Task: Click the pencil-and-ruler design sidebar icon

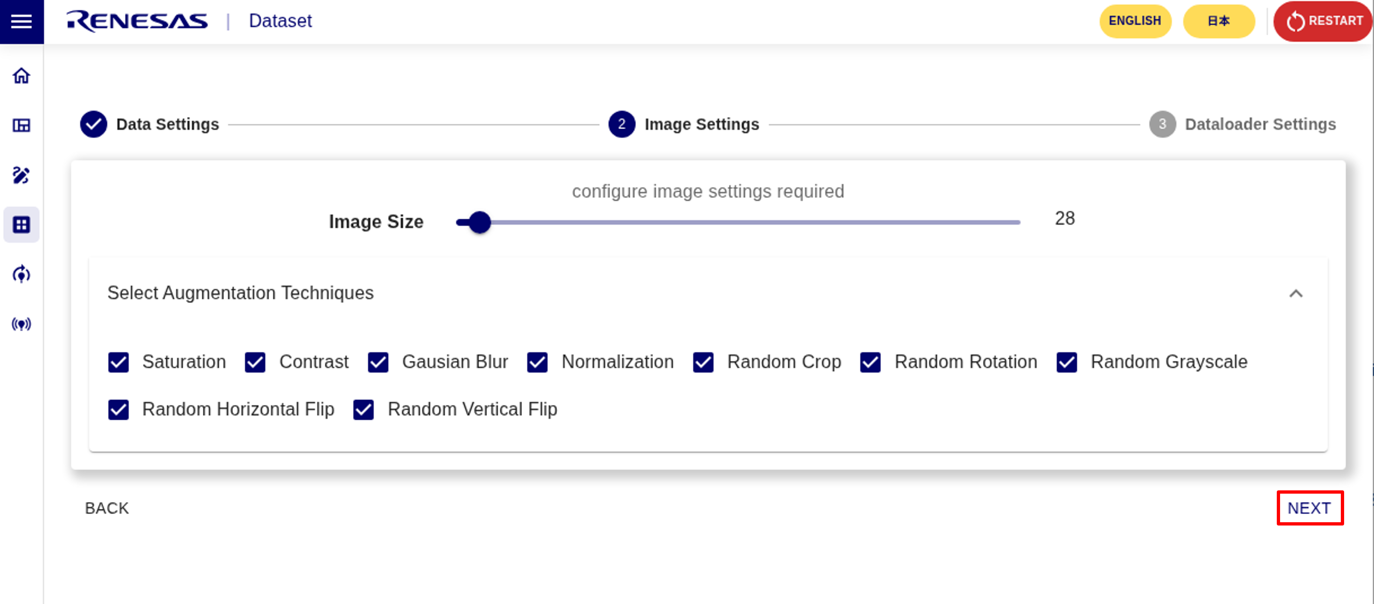Action: tap(21, 175)
